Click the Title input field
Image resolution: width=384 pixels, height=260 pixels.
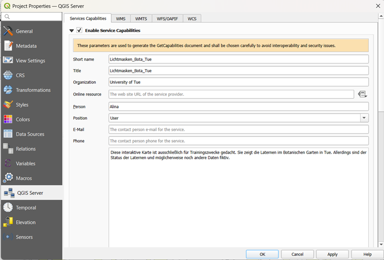pyautogui.click(x=239, y=71)
